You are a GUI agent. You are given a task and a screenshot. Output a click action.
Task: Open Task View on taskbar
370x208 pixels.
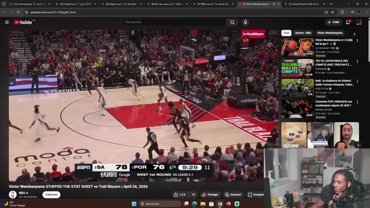tap(186, 204)
